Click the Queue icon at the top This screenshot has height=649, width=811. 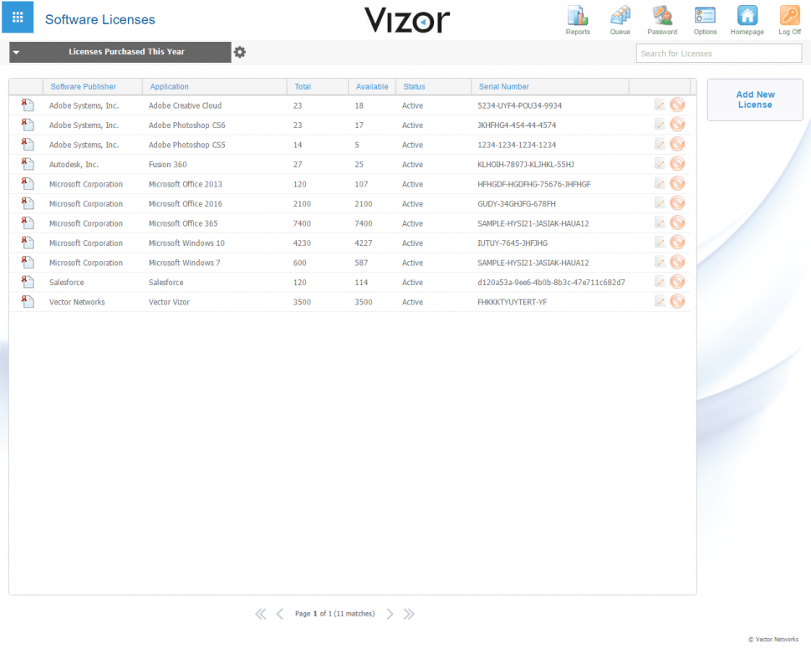click(x=620, y=17)
